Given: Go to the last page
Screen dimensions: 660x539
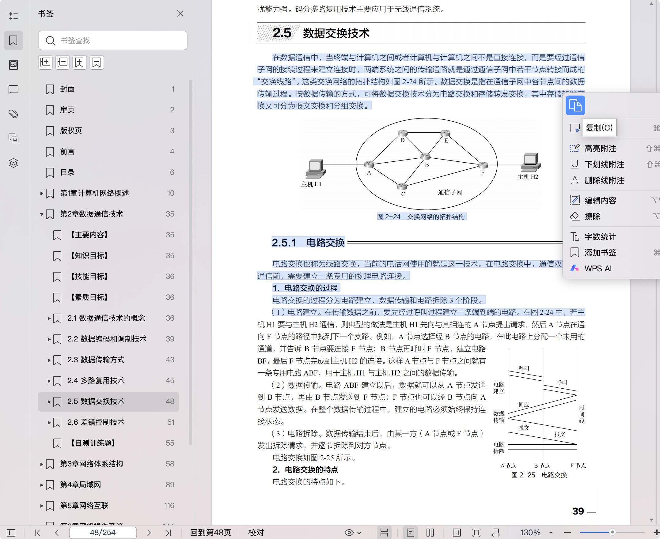Looking at the screenshot, I should click(168, 533).
